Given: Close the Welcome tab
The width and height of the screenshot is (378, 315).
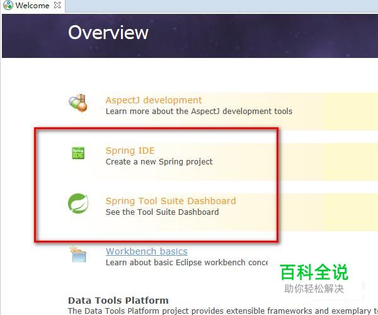Looking at the screenshot, I should click(57, 5).
